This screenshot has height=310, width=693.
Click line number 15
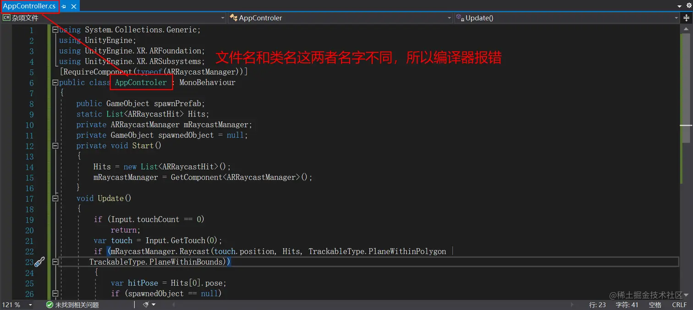click(29, 177)
